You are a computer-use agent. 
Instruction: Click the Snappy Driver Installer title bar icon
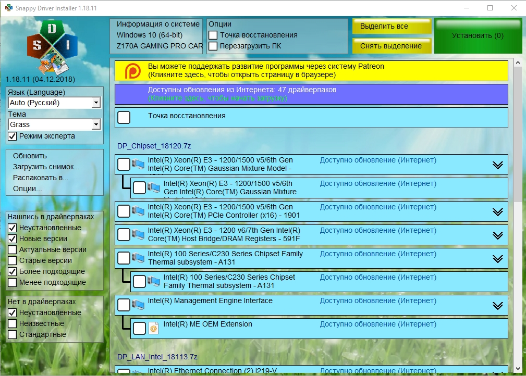[x=9, y=8]
